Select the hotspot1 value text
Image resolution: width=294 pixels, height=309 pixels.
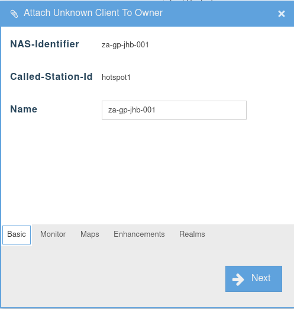116,78
